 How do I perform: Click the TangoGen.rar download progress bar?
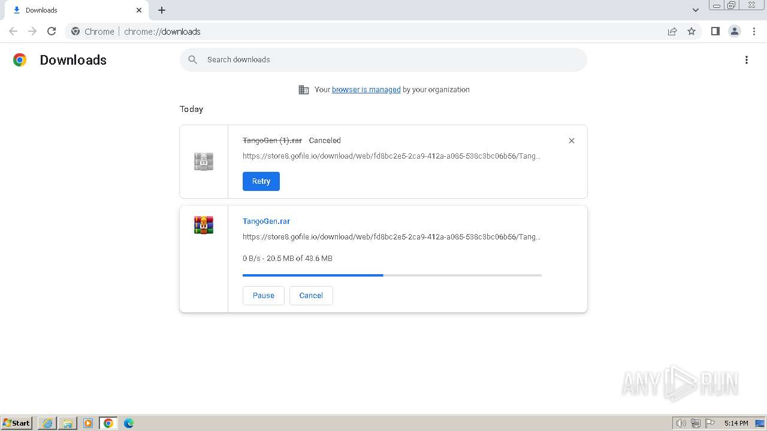tap(392, 275)
